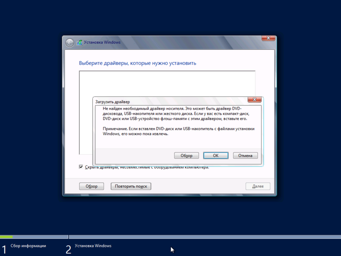Click the heading Выберите драйверы, которые нужно установить
341x256 pixels.
click(138, 63)
